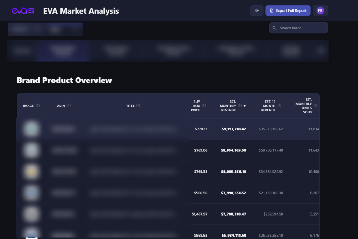Click the first product image thumbnail
This screenshot has width=358, height=239.
coord(31,129)
